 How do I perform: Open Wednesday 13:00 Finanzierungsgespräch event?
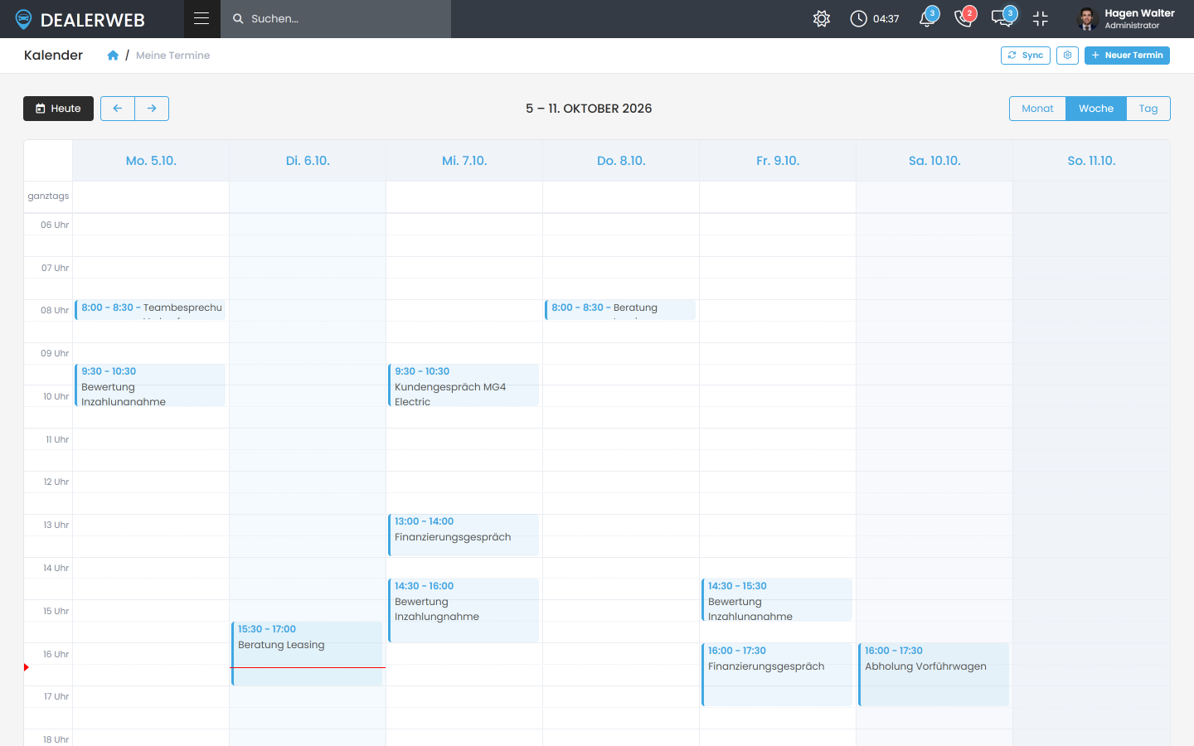click(464, 535)
